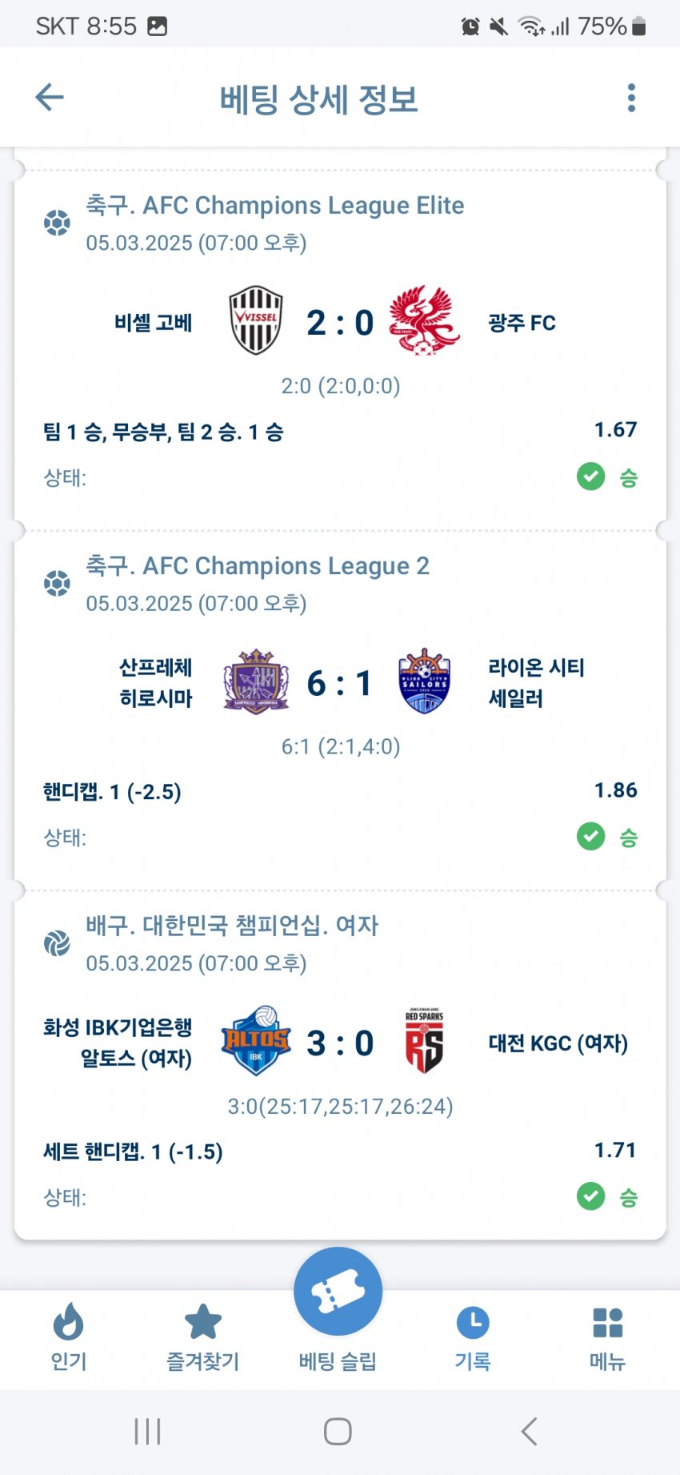The image size is (680, 1475).
Task: Open the 베팅 슬립 bet slip button
Action: coord(338,1292)
